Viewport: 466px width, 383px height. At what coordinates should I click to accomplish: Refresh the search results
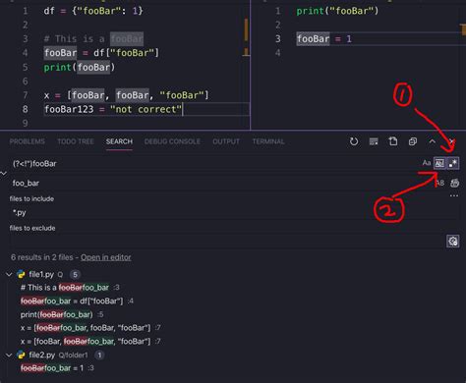click(x=354, y=141)
